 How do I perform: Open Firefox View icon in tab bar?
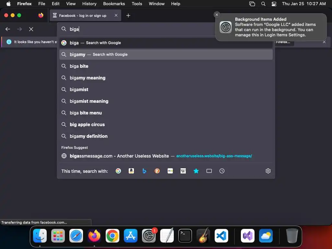[x=41, y=15]
